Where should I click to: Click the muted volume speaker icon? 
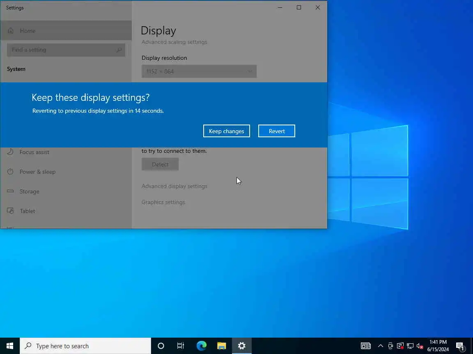[420, 346]
